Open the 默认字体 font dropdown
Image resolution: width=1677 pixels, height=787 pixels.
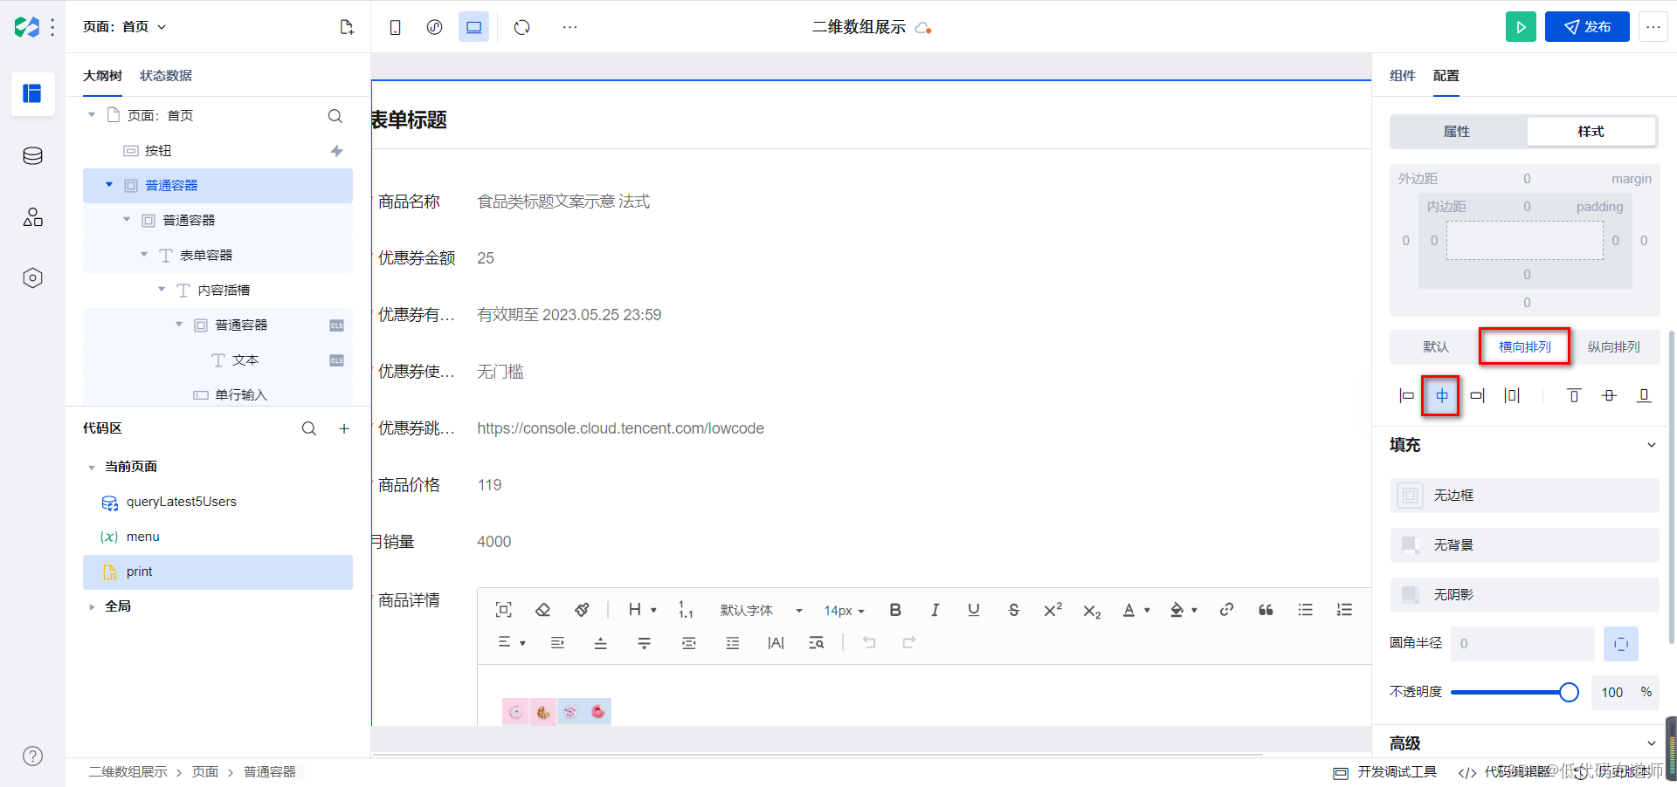(761, 611)
